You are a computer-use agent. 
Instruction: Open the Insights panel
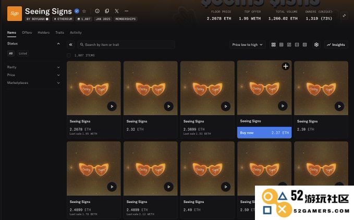[x=336, y=45]
